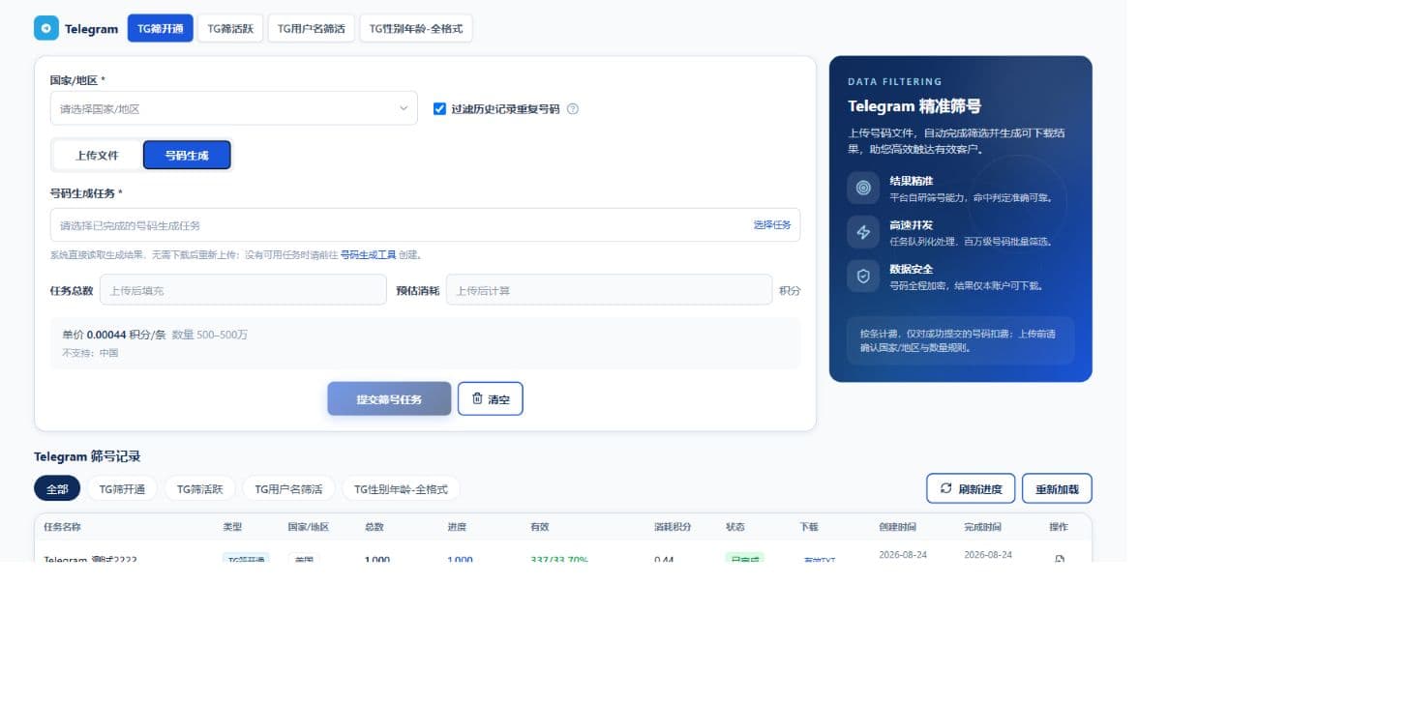The image size is (1408, 702).
Task: Click the 任务总数 input field
Action: pyautogui.click(x=243, y=290)
